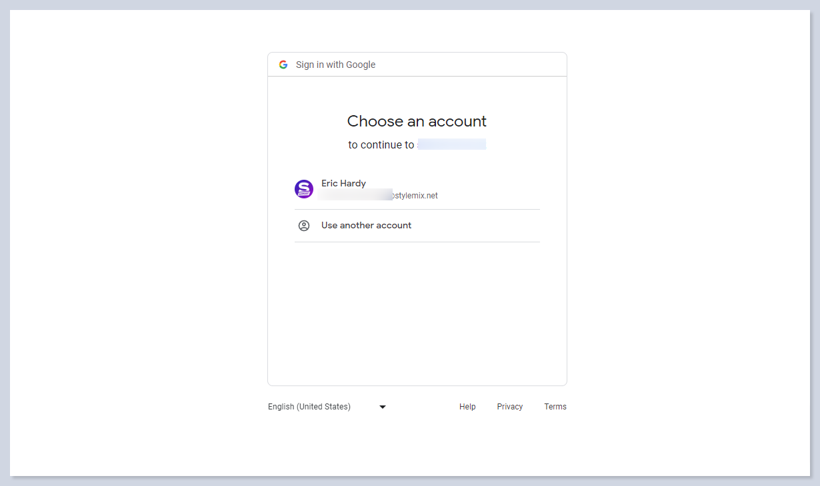
Task: Click the blurred app name after "to continue to"
Action: click(452, 144)
